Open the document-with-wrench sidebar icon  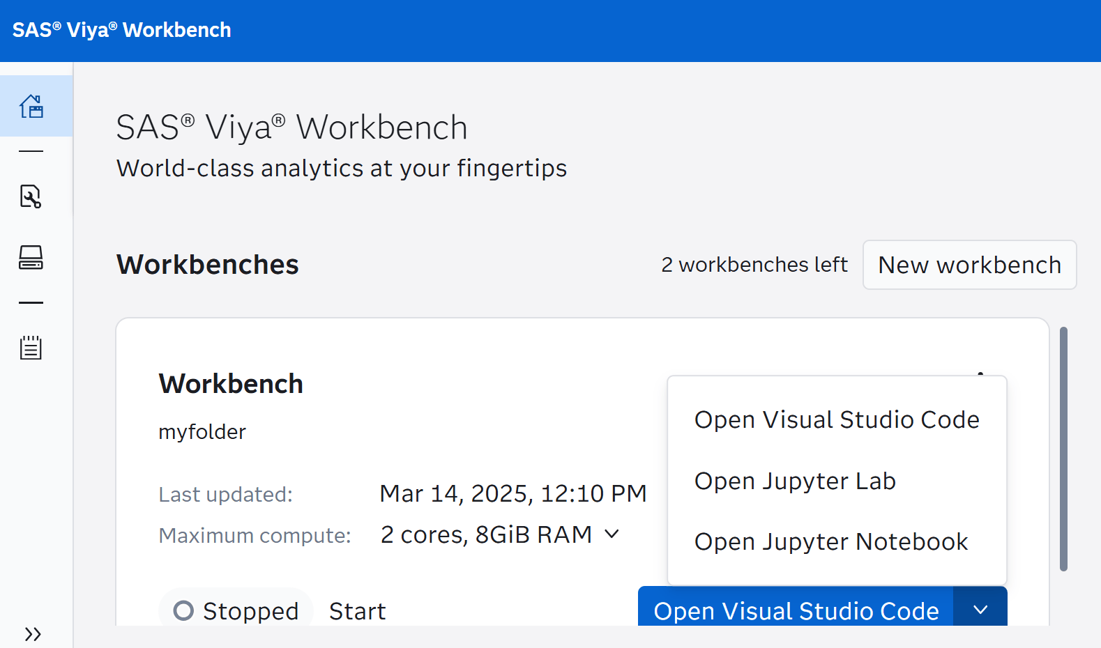[x=31, y=196]
